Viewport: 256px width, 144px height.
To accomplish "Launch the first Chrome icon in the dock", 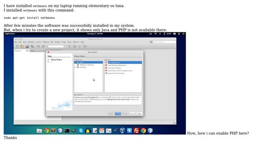I will point(46,131).
